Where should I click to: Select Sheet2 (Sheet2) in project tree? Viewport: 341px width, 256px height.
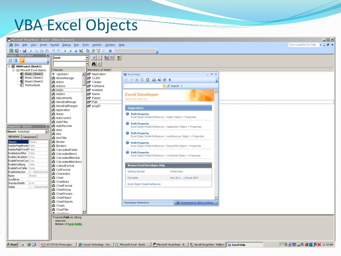[x=34, y=78]
